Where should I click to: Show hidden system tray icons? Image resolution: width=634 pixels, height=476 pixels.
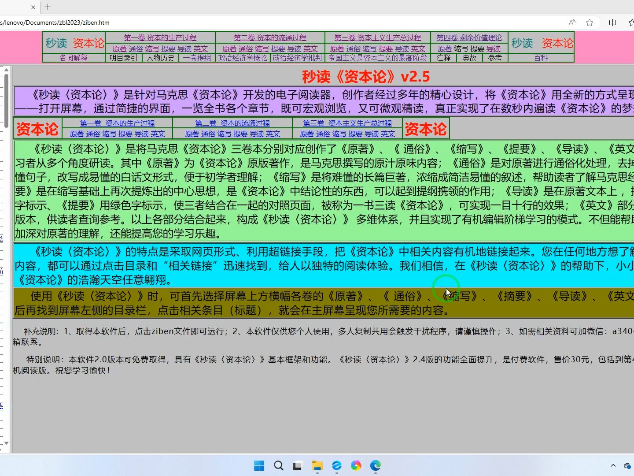[613, 465]
